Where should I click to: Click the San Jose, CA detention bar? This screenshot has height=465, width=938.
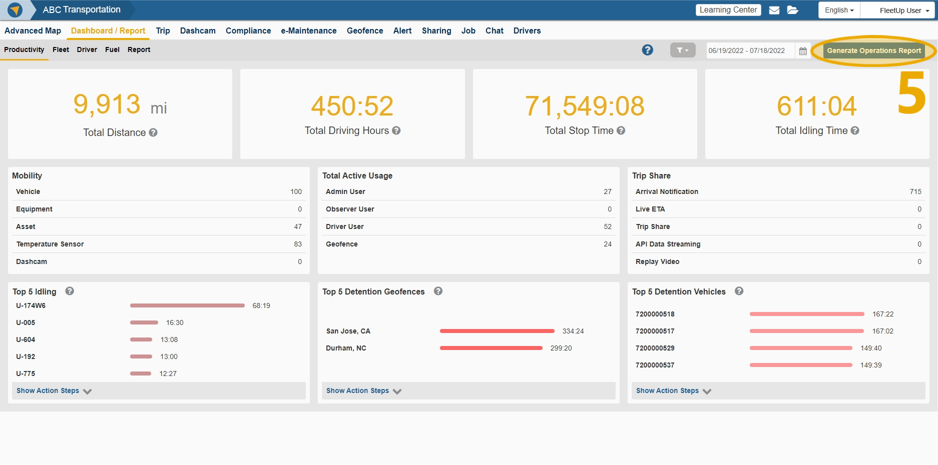(497, 331)
